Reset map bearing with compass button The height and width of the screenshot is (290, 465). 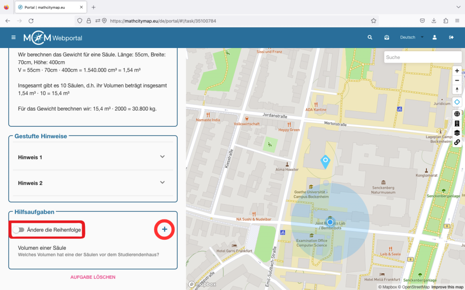(x=457, y=90)
